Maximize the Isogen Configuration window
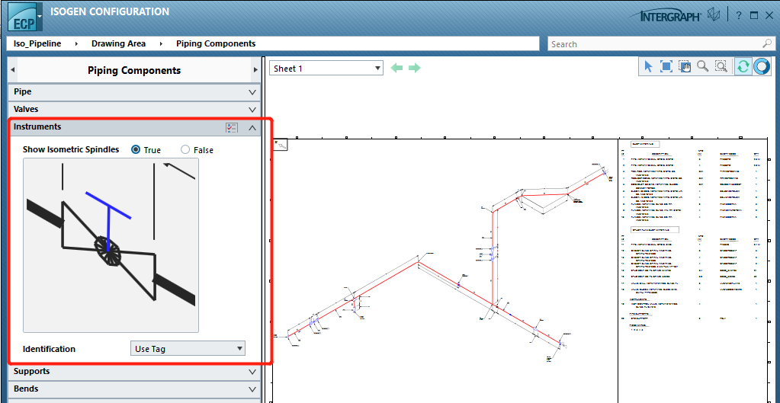Viewport: 780px width, 403px height. (754, 15)
